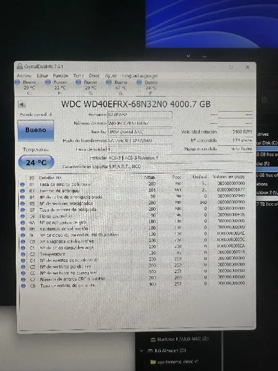Click the Actual value 126 for Temperatura
The width and height of the screenshot is (278, 371).
tap(152, 253)
